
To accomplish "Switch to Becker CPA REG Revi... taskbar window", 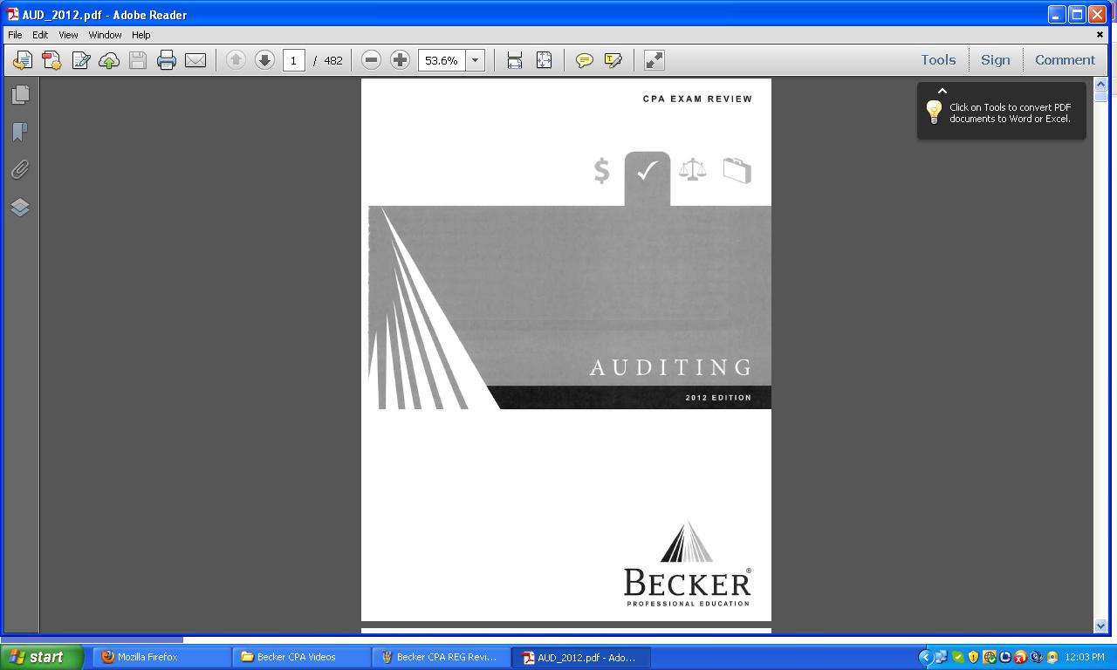I will coord(442,657).
